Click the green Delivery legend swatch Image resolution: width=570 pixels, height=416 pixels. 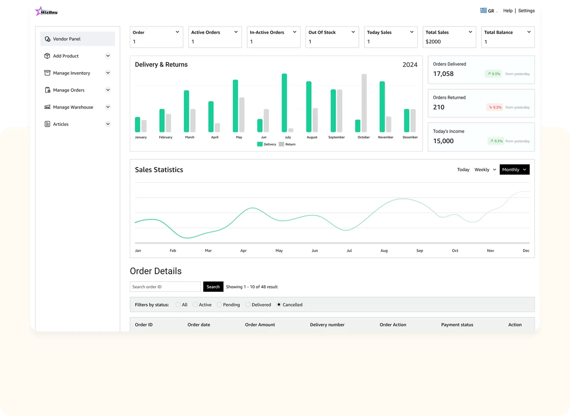tap(260, 144)
